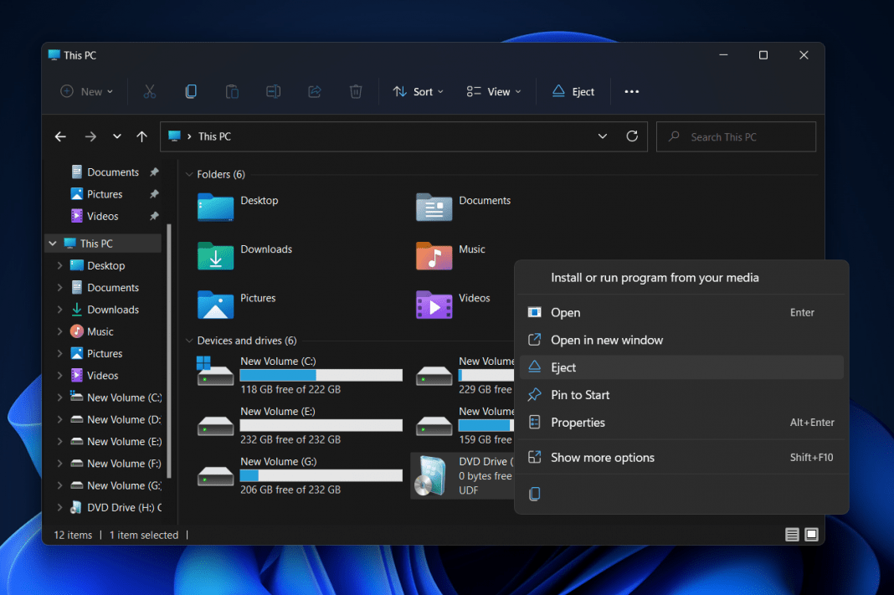Click the Share icon in the toolbar
Viewport: 894px width, 595px height.
tap(314, 91)
